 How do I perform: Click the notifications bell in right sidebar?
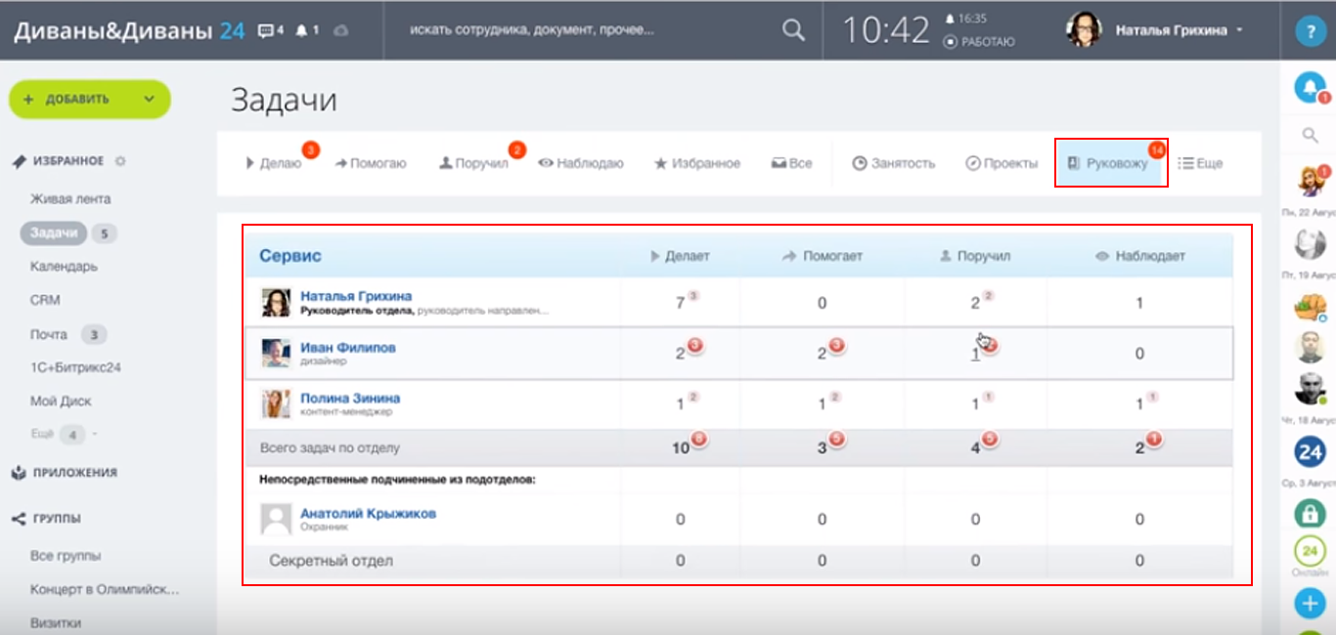[x=1309, y=88]
